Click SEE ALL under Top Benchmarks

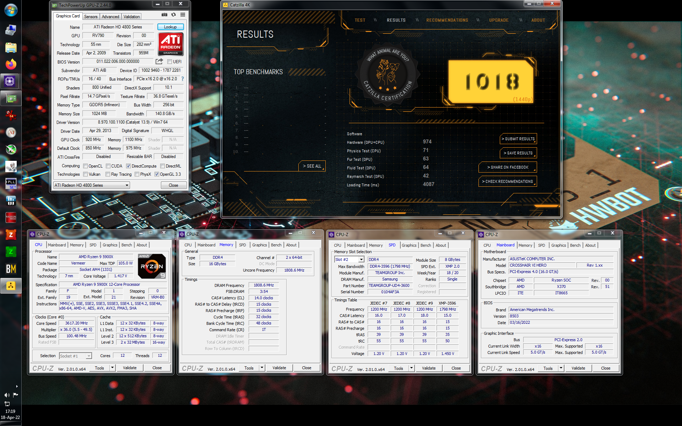click(x=312, y=166)
